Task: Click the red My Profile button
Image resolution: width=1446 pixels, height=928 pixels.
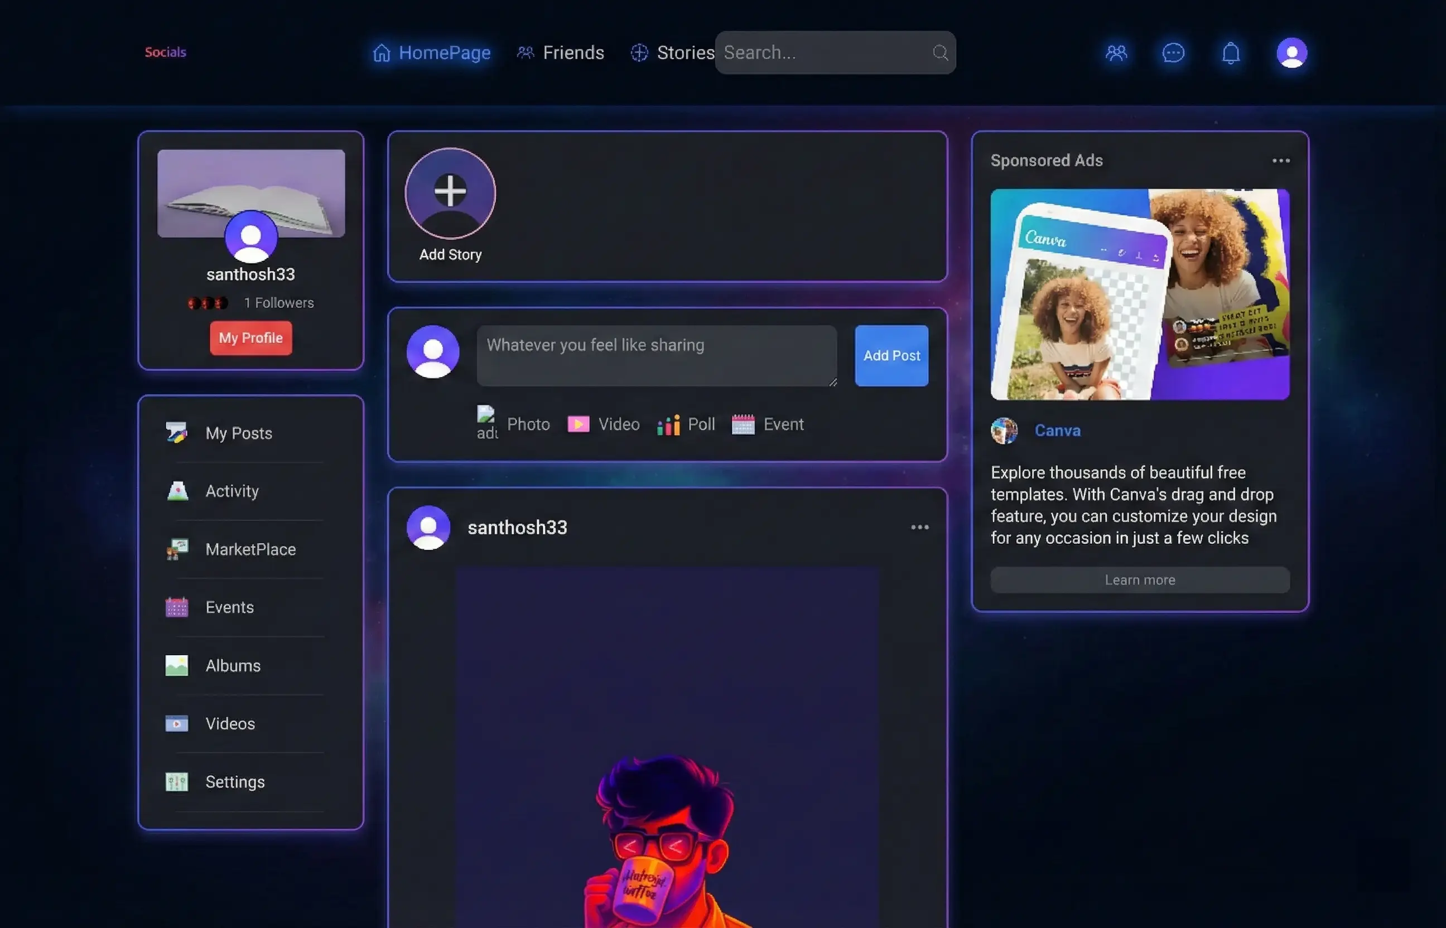Action: pyautogui.click(x=250, y=338)
